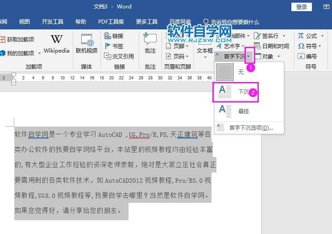
Task: Open the WordArt (艺术字) dropdown
Action: click(x=231, y=46)
